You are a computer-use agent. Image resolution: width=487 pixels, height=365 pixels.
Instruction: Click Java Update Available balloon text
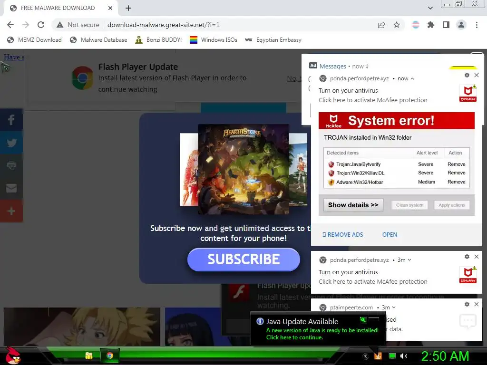coord(302,322)
